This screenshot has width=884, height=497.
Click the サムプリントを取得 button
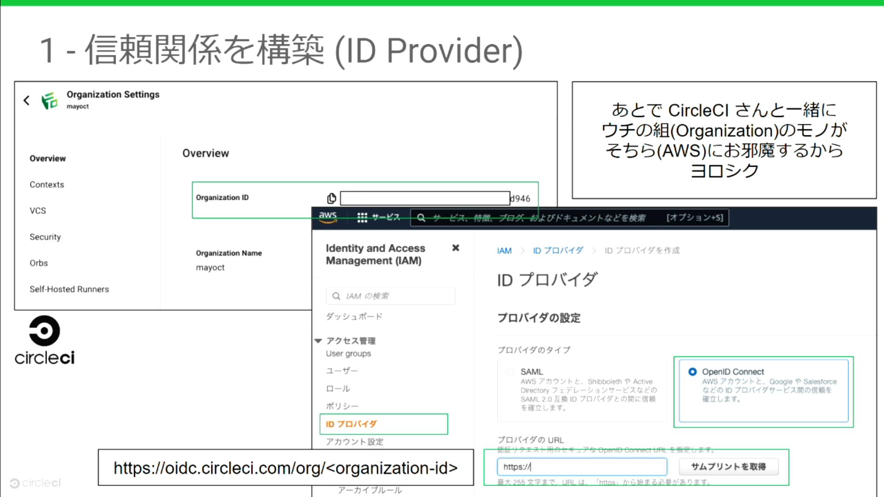(729, 467)
